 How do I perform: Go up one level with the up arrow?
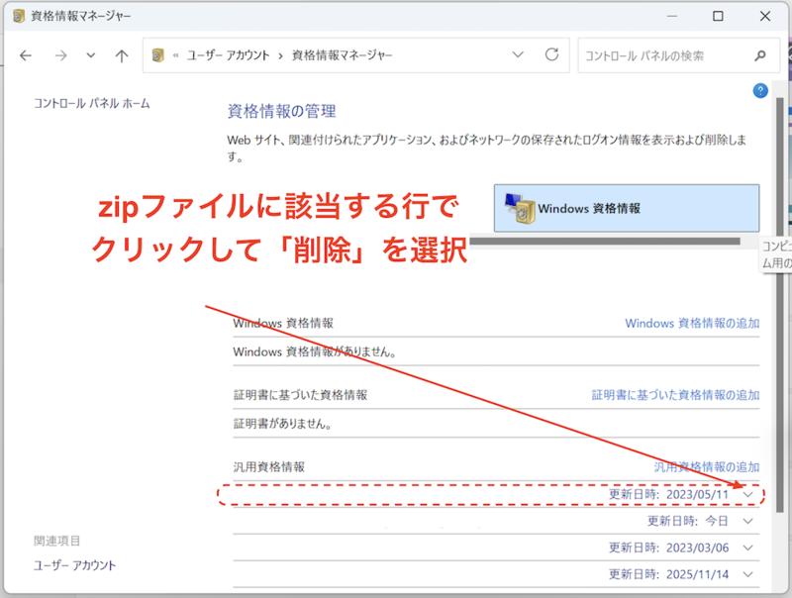tap(121, 55)
